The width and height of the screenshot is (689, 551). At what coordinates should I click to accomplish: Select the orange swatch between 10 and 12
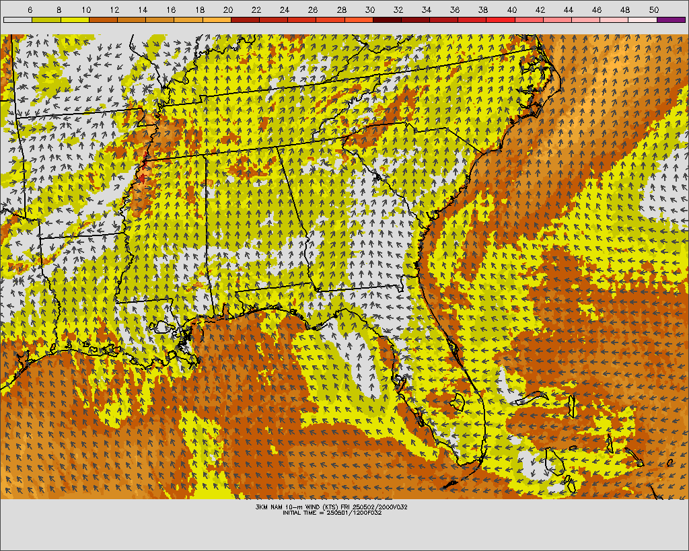103,20
